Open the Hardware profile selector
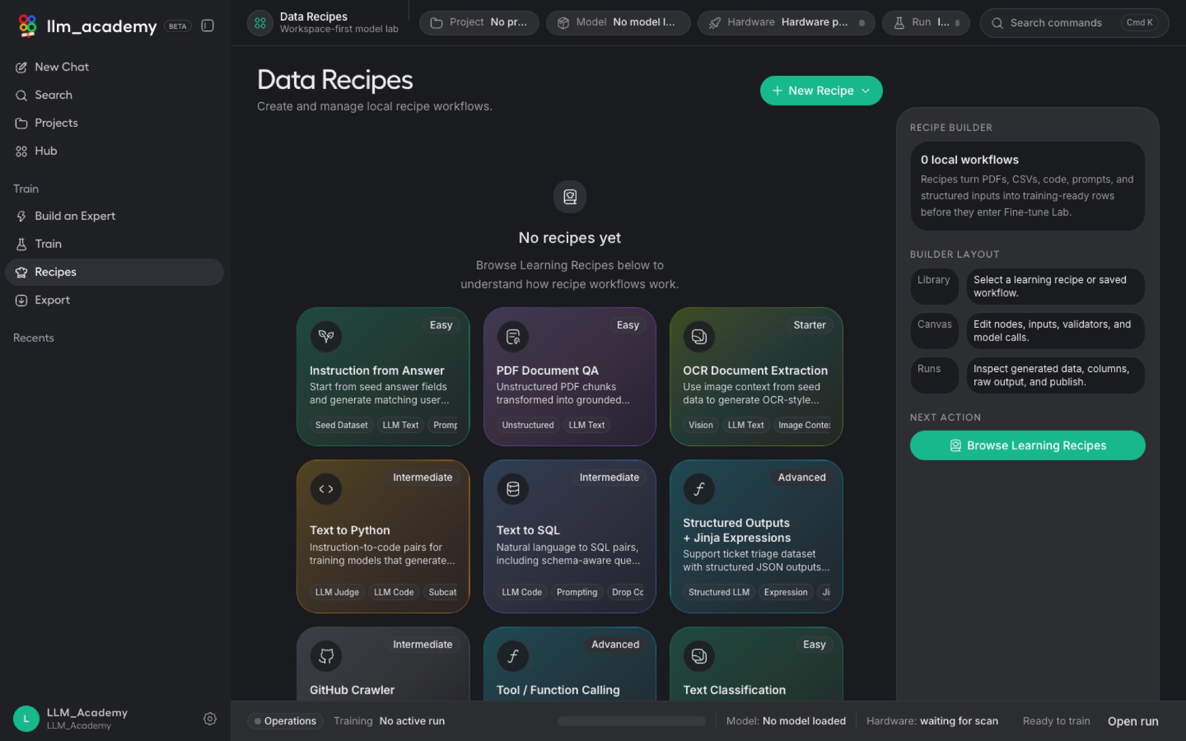 click(x=786, y=23)
